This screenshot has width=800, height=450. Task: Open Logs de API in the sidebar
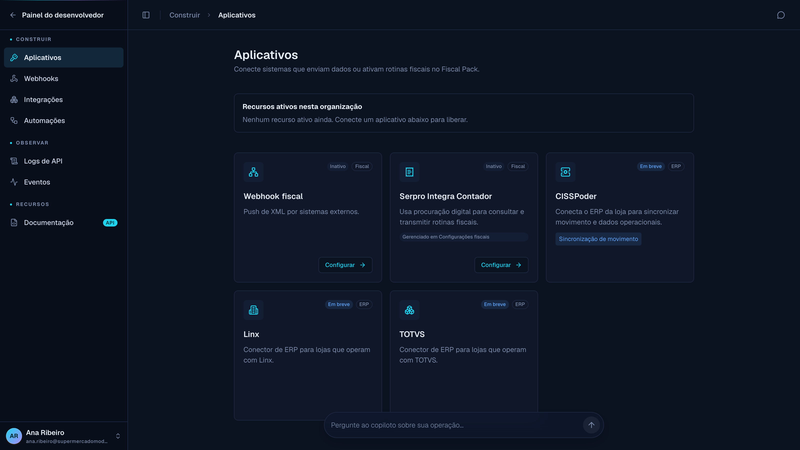[x=64, y=161]
